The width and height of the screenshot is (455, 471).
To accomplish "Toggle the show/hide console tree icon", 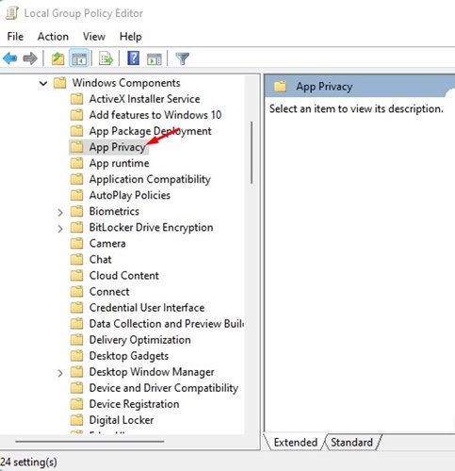I will pyautogui.click(x=79, y=58).
